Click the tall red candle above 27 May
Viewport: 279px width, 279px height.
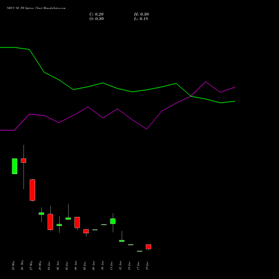32,190
